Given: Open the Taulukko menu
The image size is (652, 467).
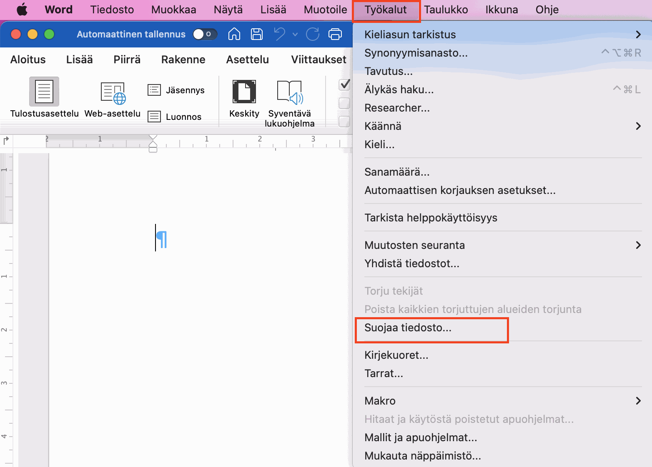Looking at the screenshot, I should (446, 10).
